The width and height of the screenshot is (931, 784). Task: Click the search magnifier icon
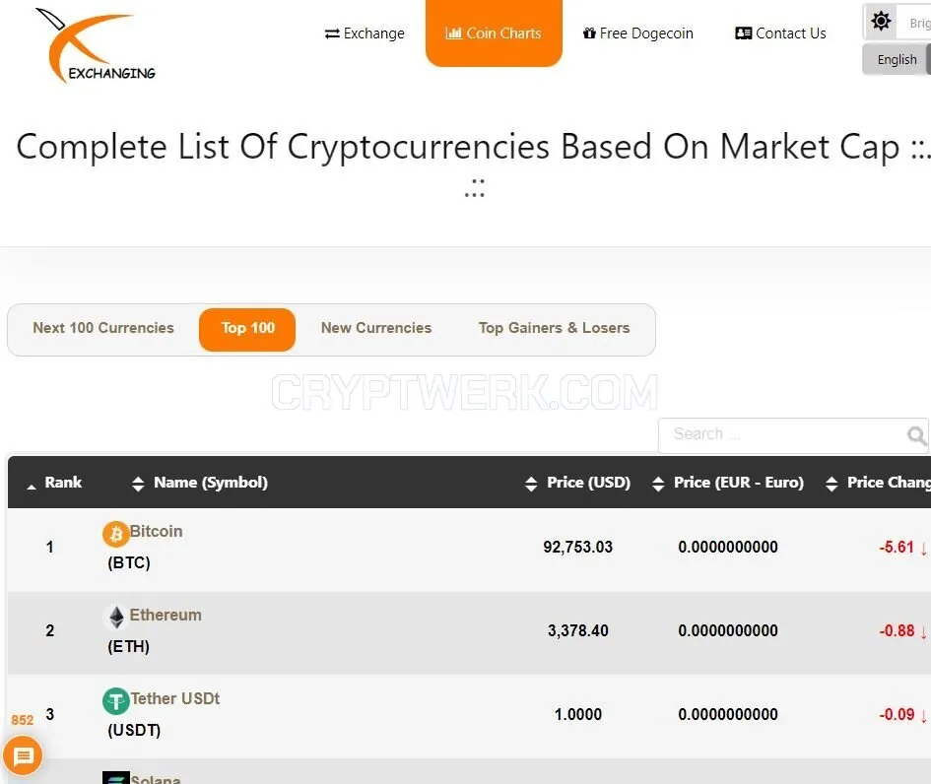pos(916,435)
